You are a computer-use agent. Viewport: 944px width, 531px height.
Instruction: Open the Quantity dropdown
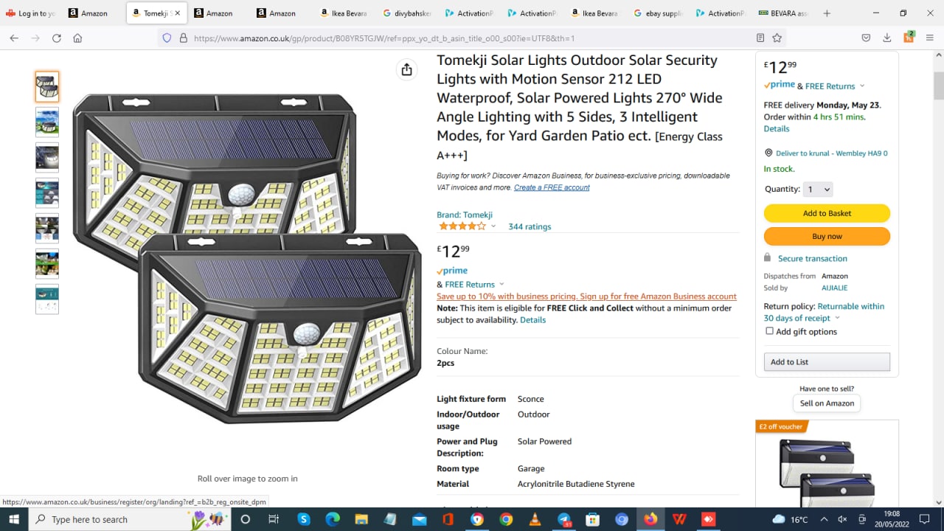click(x=818, y=190)
